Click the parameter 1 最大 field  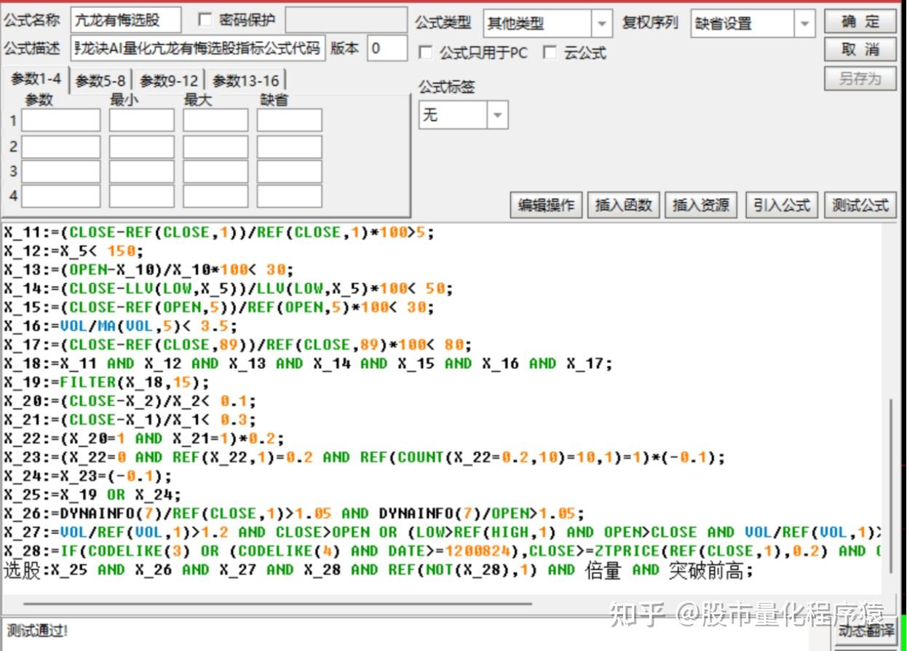[x=215, y=120]
